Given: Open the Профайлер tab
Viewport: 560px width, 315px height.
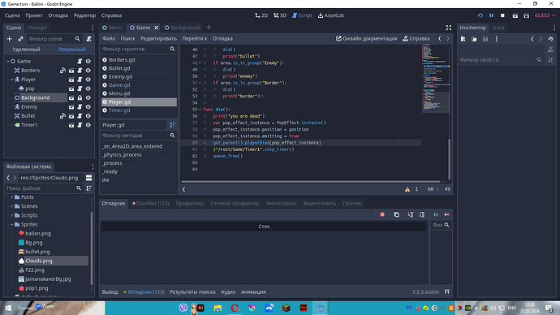Looking at the screenshot, I should click(x=190, y=203).
